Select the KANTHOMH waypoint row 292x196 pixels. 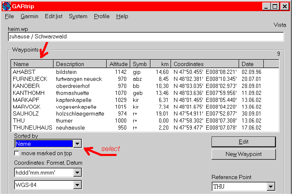(28, 93)
